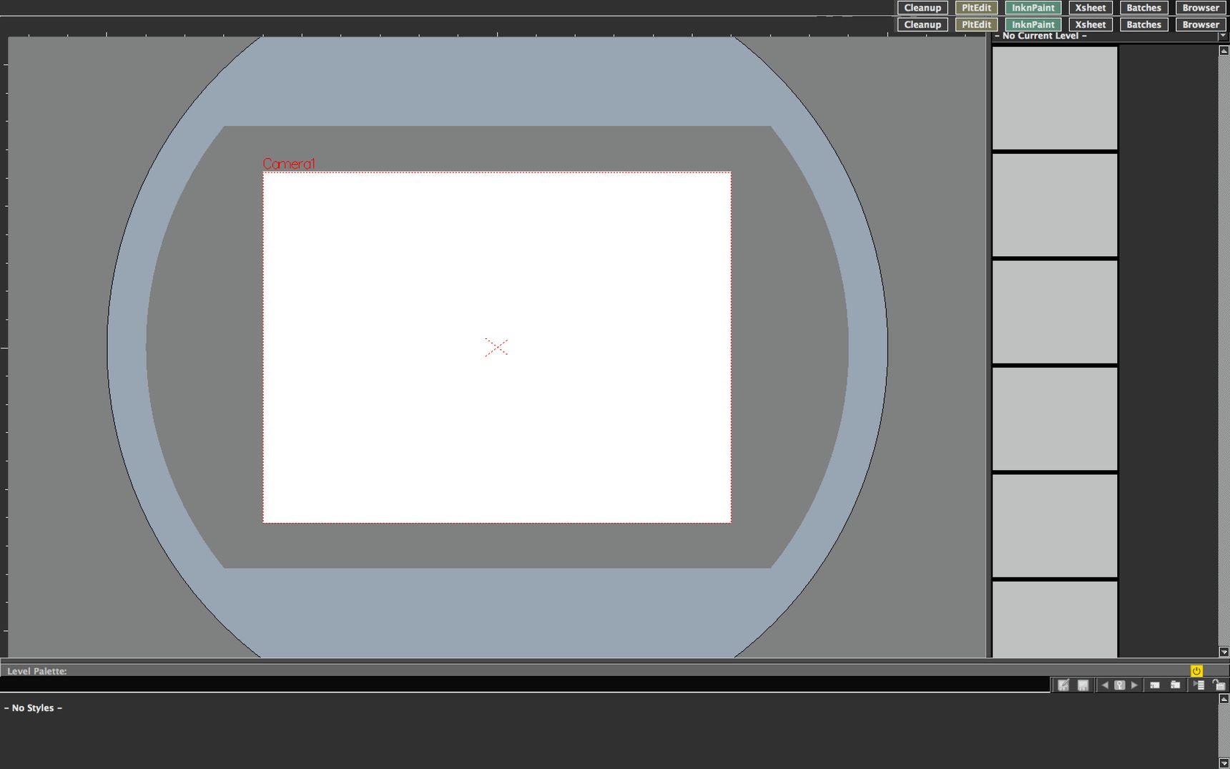Click the filmstrip vertical scrollbar track
The width and height of the screenshot is (1230, 769).
tap(1224, 351)
